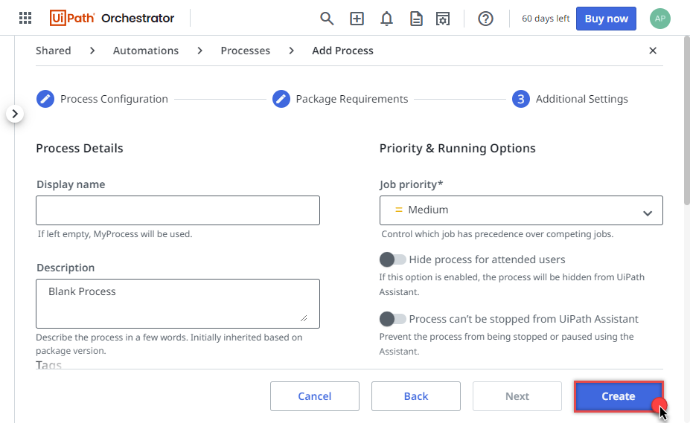This screenshot has height=423, width=690.
Task: Open the document resources icon
Action: (x=416, y=19)
